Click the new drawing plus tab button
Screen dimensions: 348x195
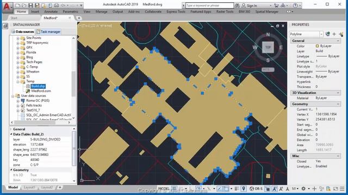point(79,18)
